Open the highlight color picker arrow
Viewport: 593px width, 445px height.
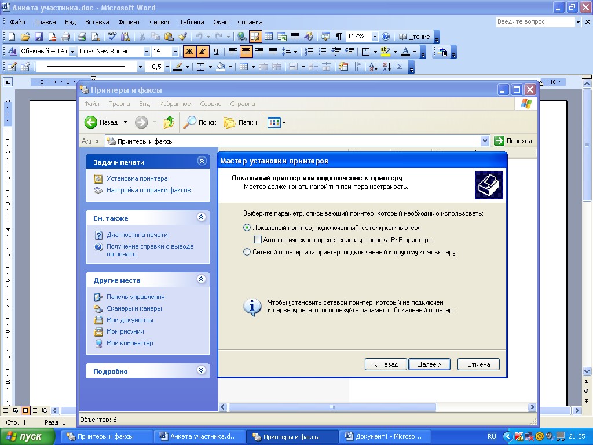tap(395, 52)
